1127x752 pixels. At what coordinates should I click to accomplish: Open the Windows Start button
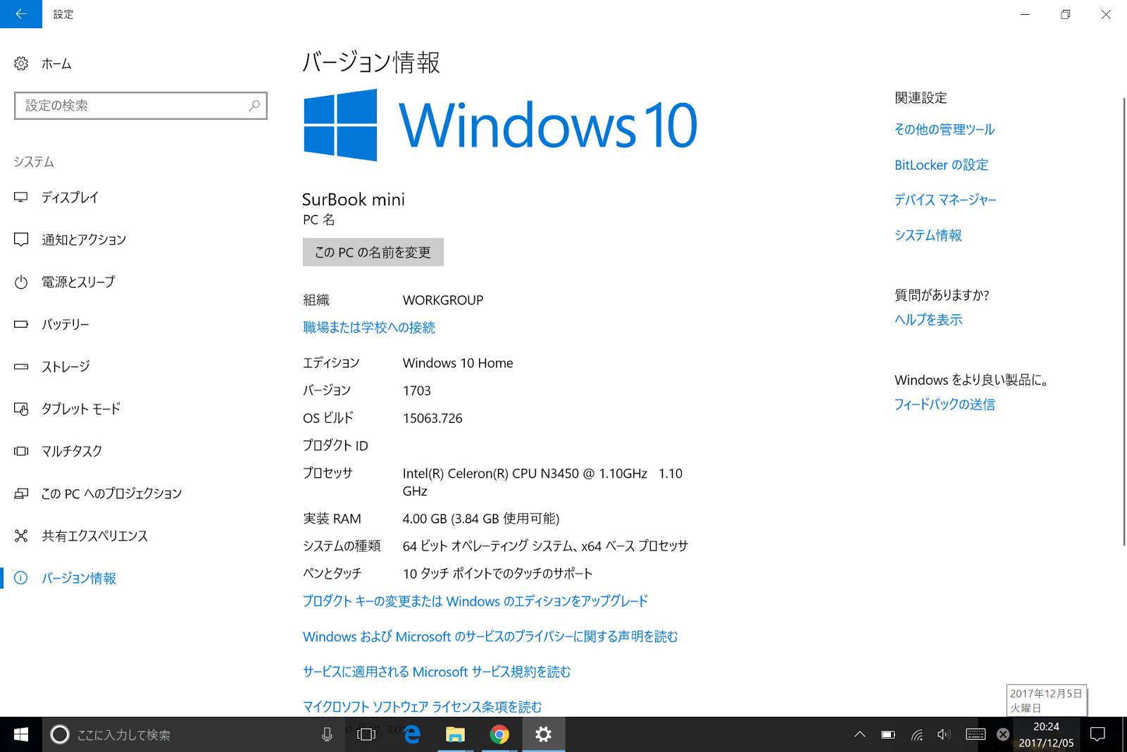click(21, 734)
